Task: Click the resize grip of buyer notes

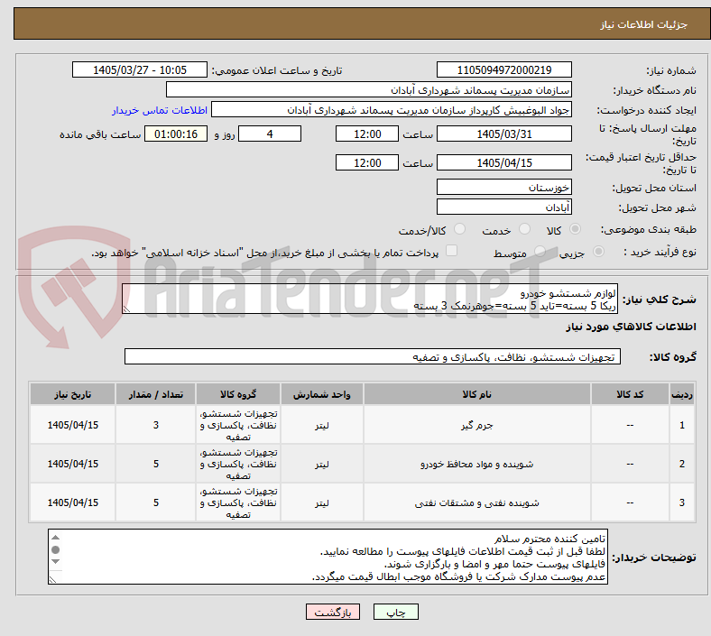Action: click(52, 579)
